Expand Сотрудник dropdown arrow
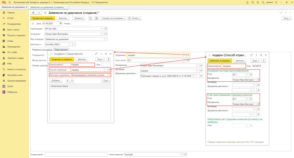The height and width of the screenshot is (158, 294). click(102, 34)
